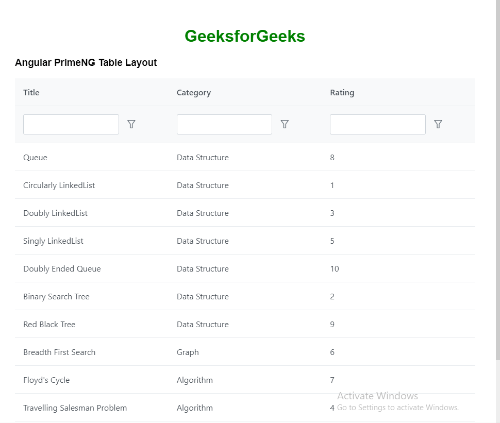Click the Breadth First Search row
This screenshot has height=423, width=500.
click(x=59, y=352)
